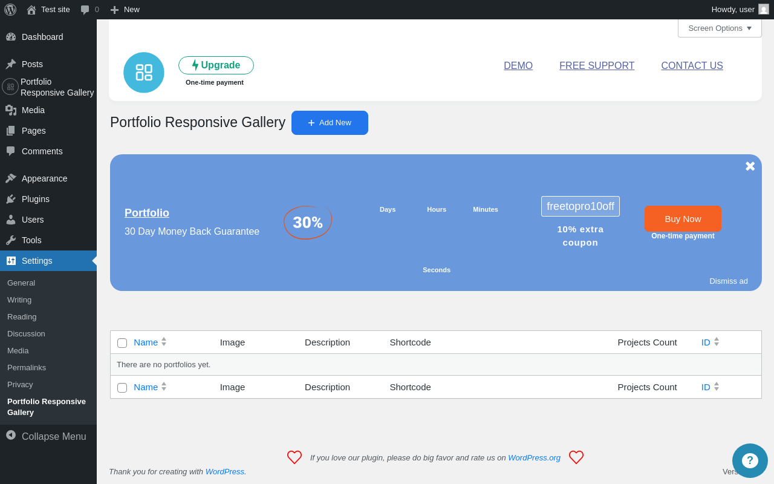Open Permalinks settings submenu item

27,367
